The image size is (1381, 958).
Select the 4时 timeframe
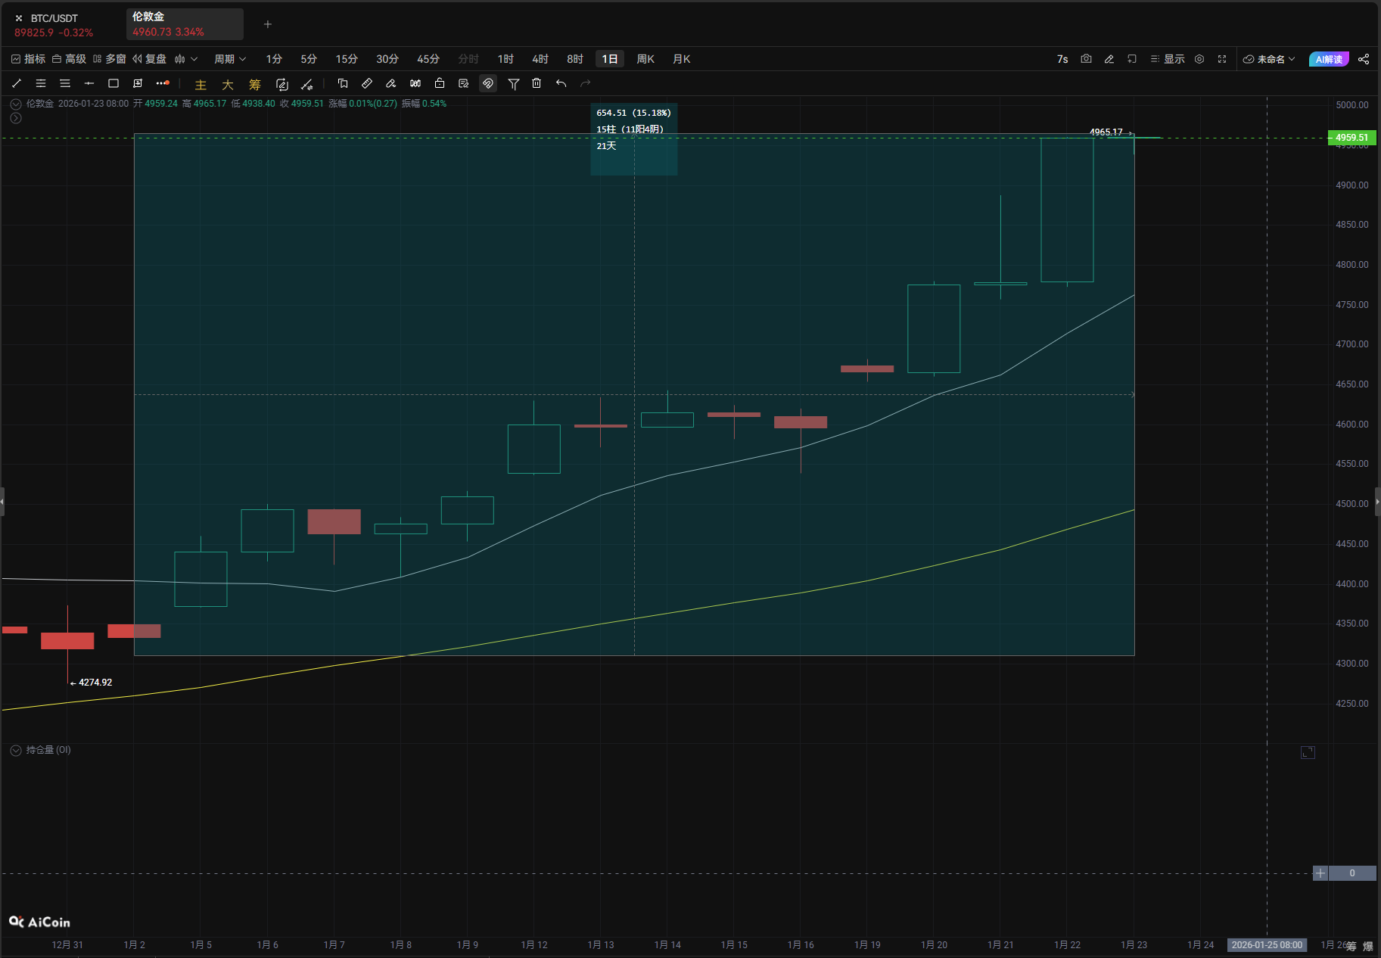click(540, 59)
